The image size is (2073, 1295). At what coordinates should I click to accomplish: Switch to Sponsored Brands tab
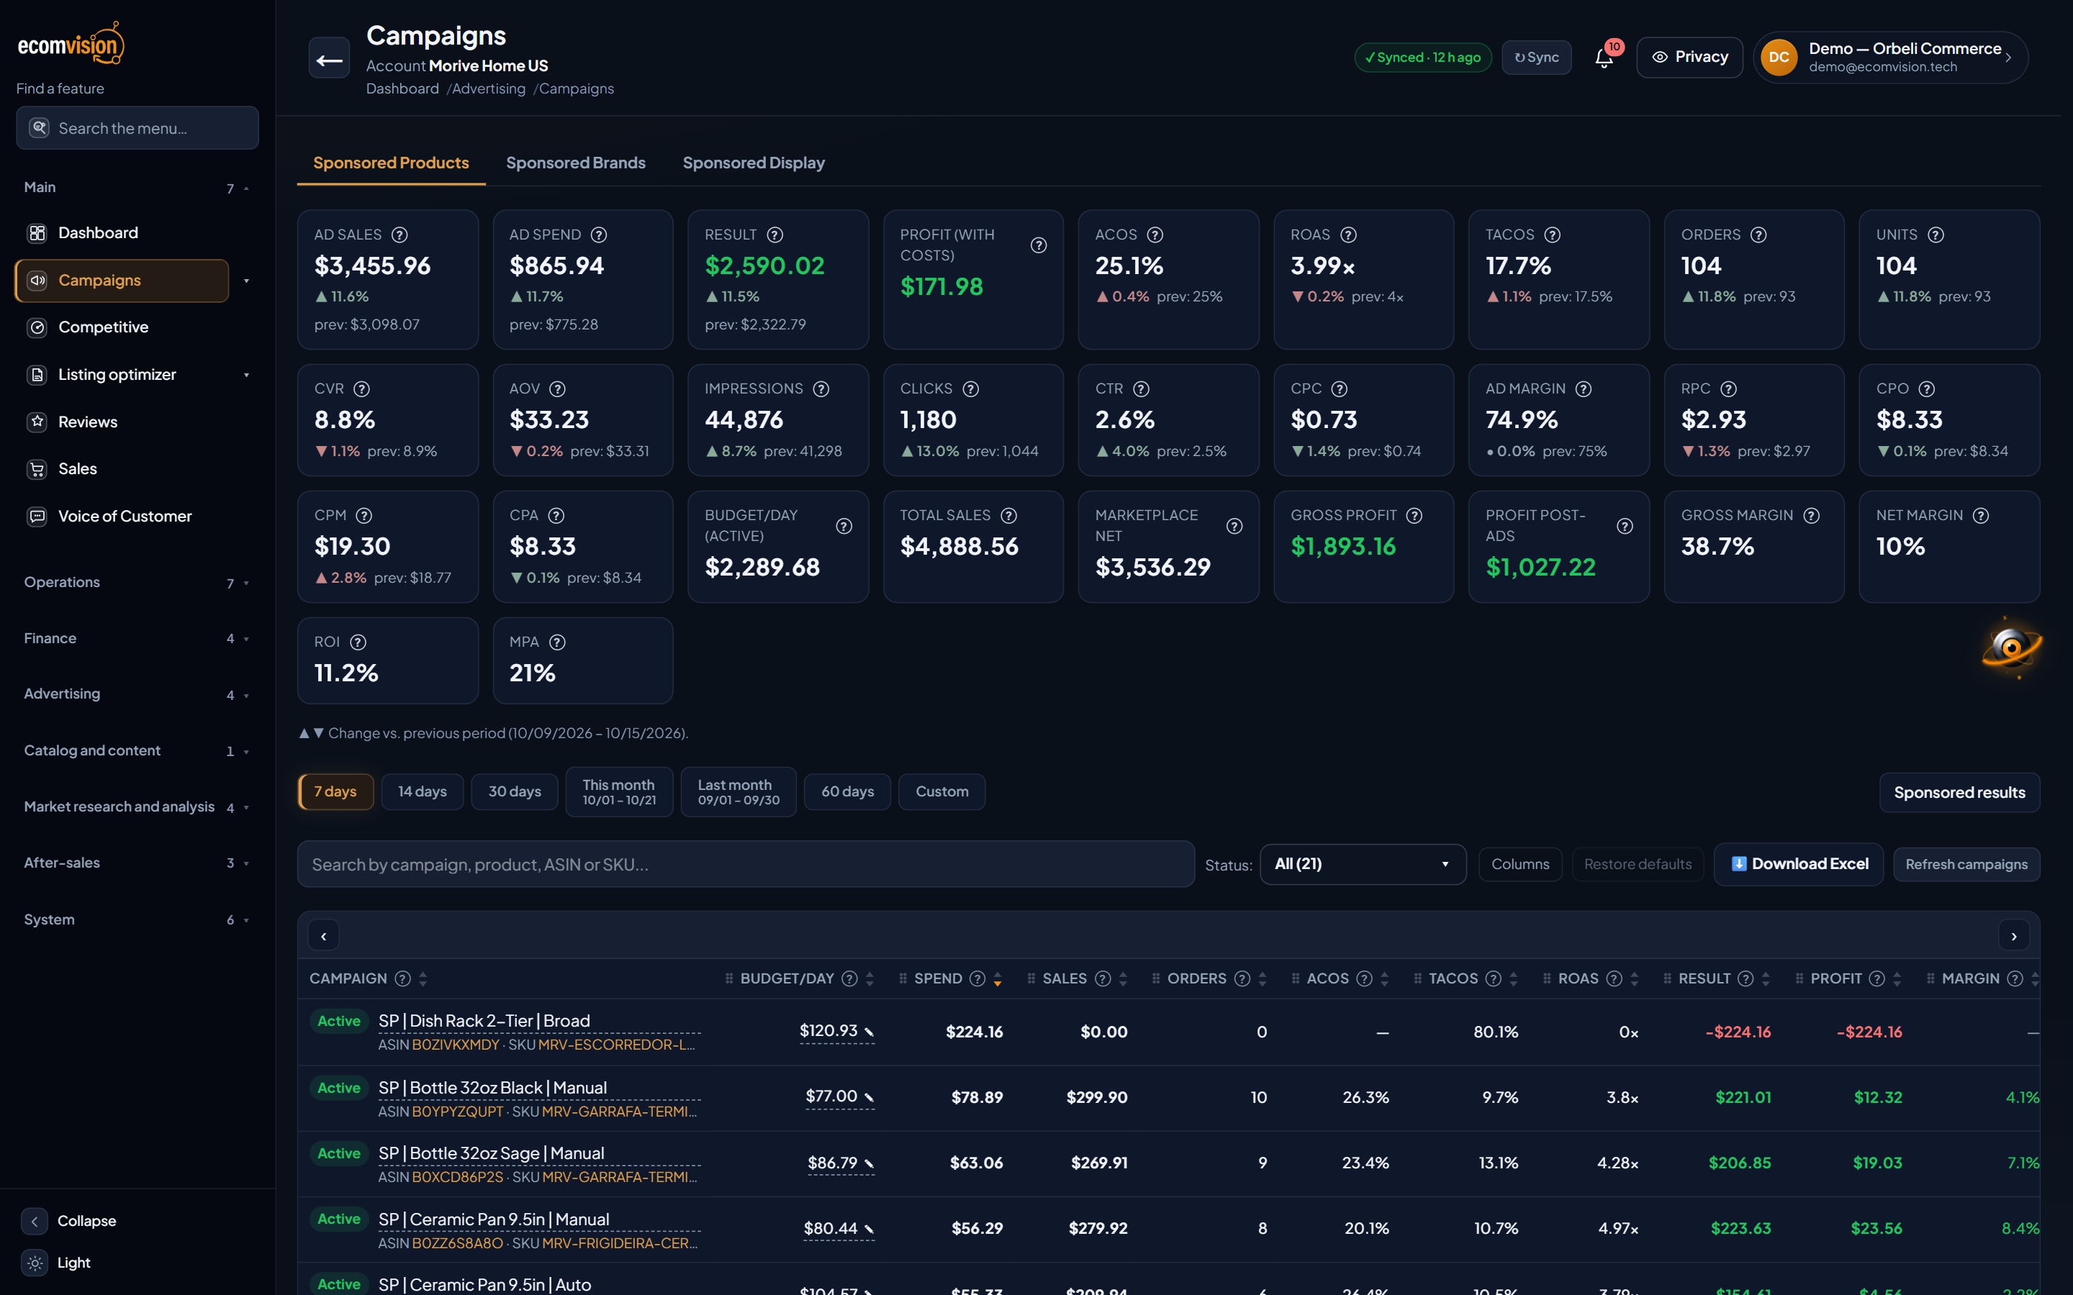point(576,163)
